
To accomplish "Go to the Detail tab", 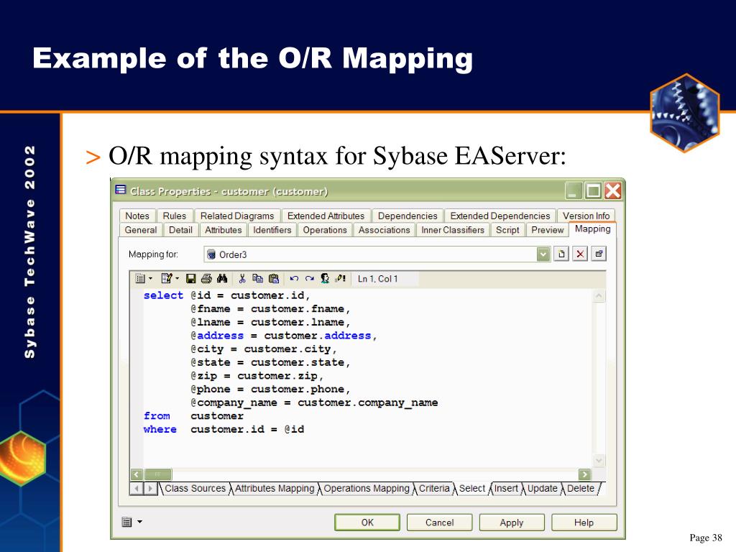I will point(180,230).
